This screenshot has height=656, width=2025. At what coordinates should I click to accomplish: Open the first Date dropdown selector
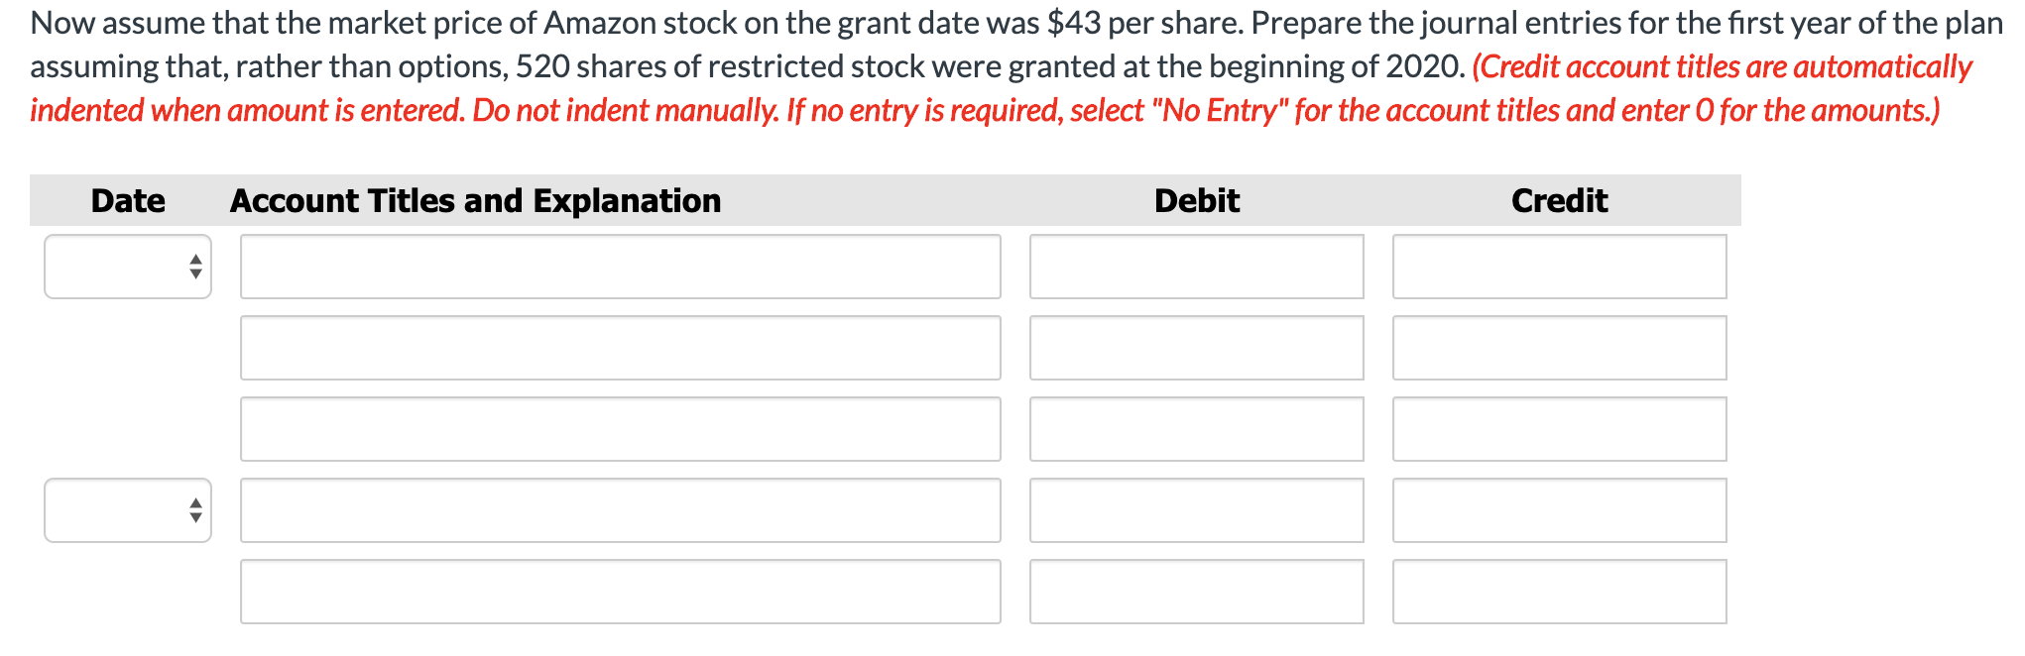(x=127, y=266)
